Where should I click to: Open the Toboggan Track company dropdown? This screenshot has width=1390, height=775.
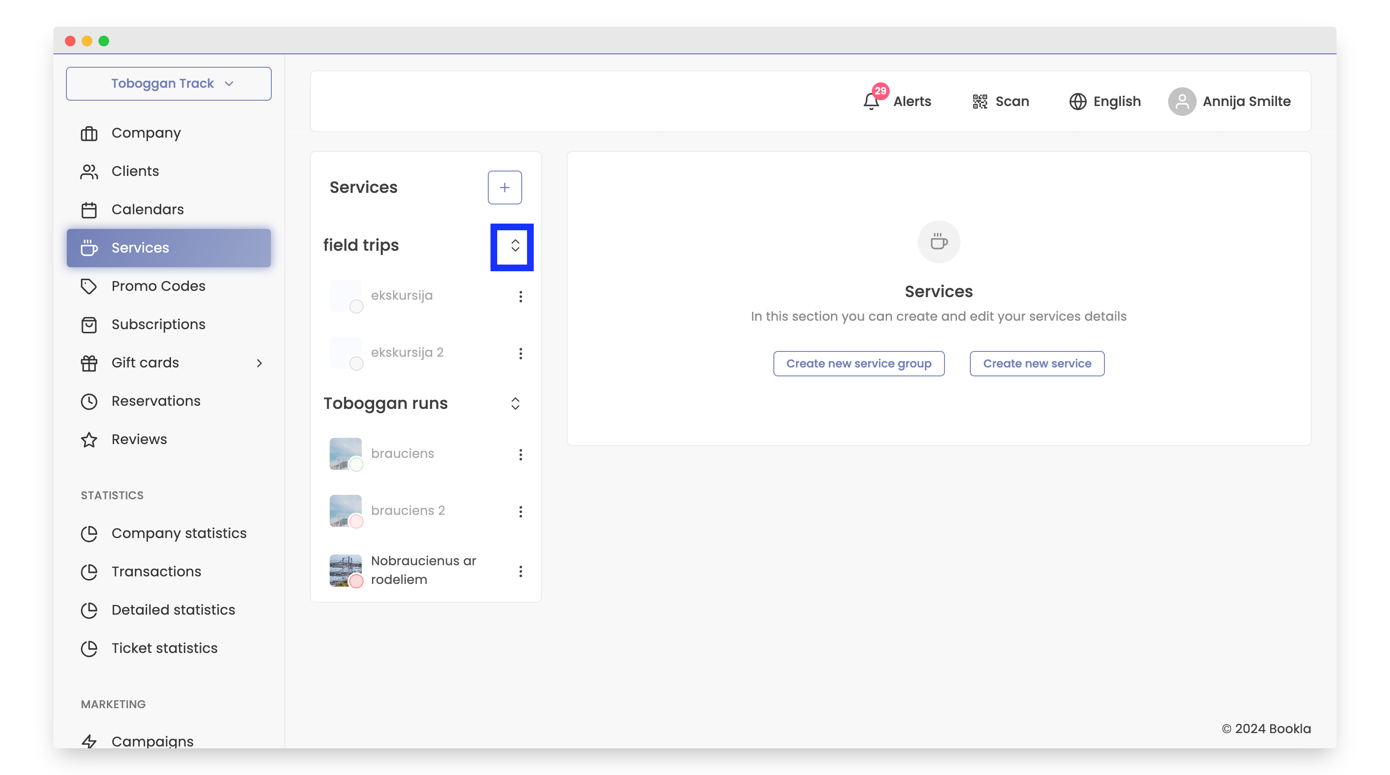168,83
